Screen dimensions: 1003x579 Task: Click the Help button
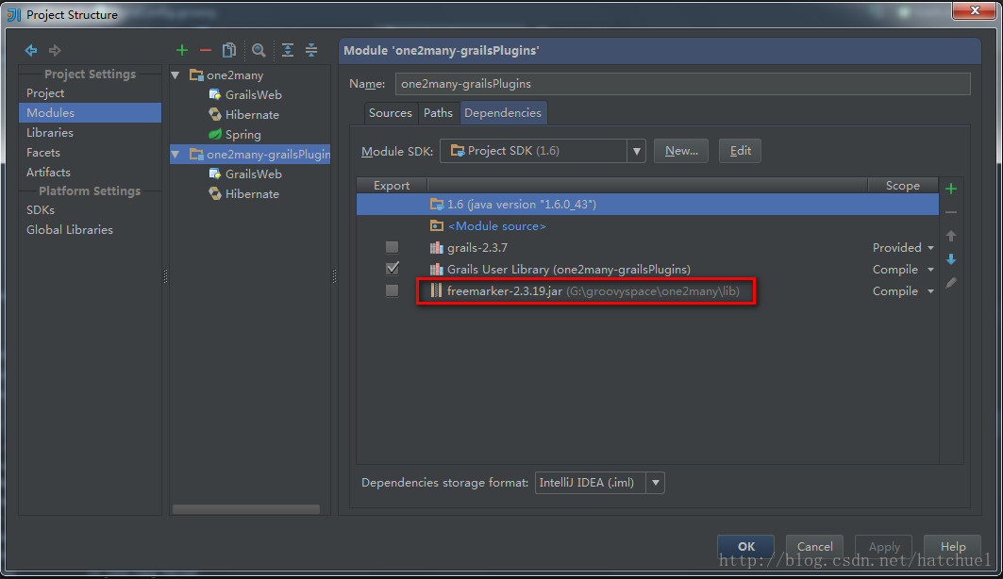(x=953, y=546)
